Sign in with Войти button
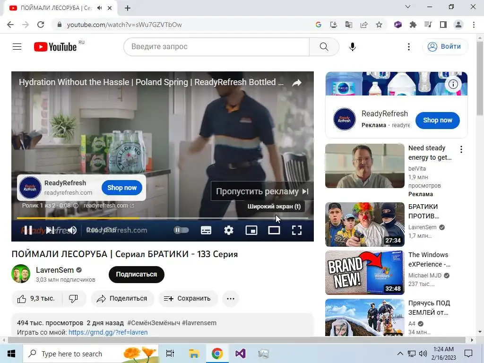 tap(445, 47)
